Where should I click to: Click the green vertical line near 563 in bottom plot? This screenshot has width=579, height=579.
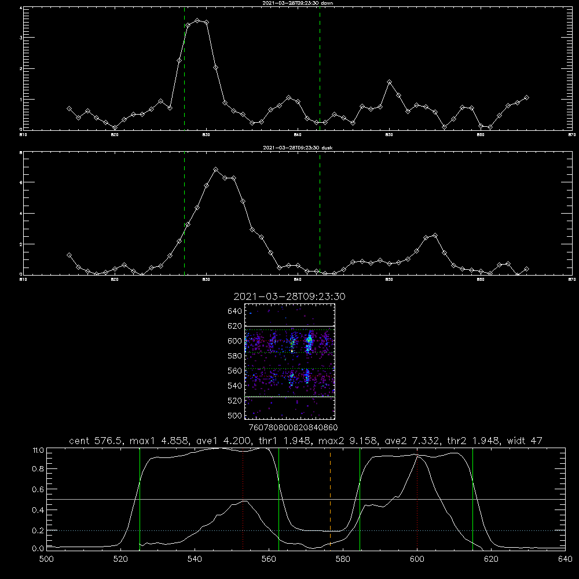point(279,499)
